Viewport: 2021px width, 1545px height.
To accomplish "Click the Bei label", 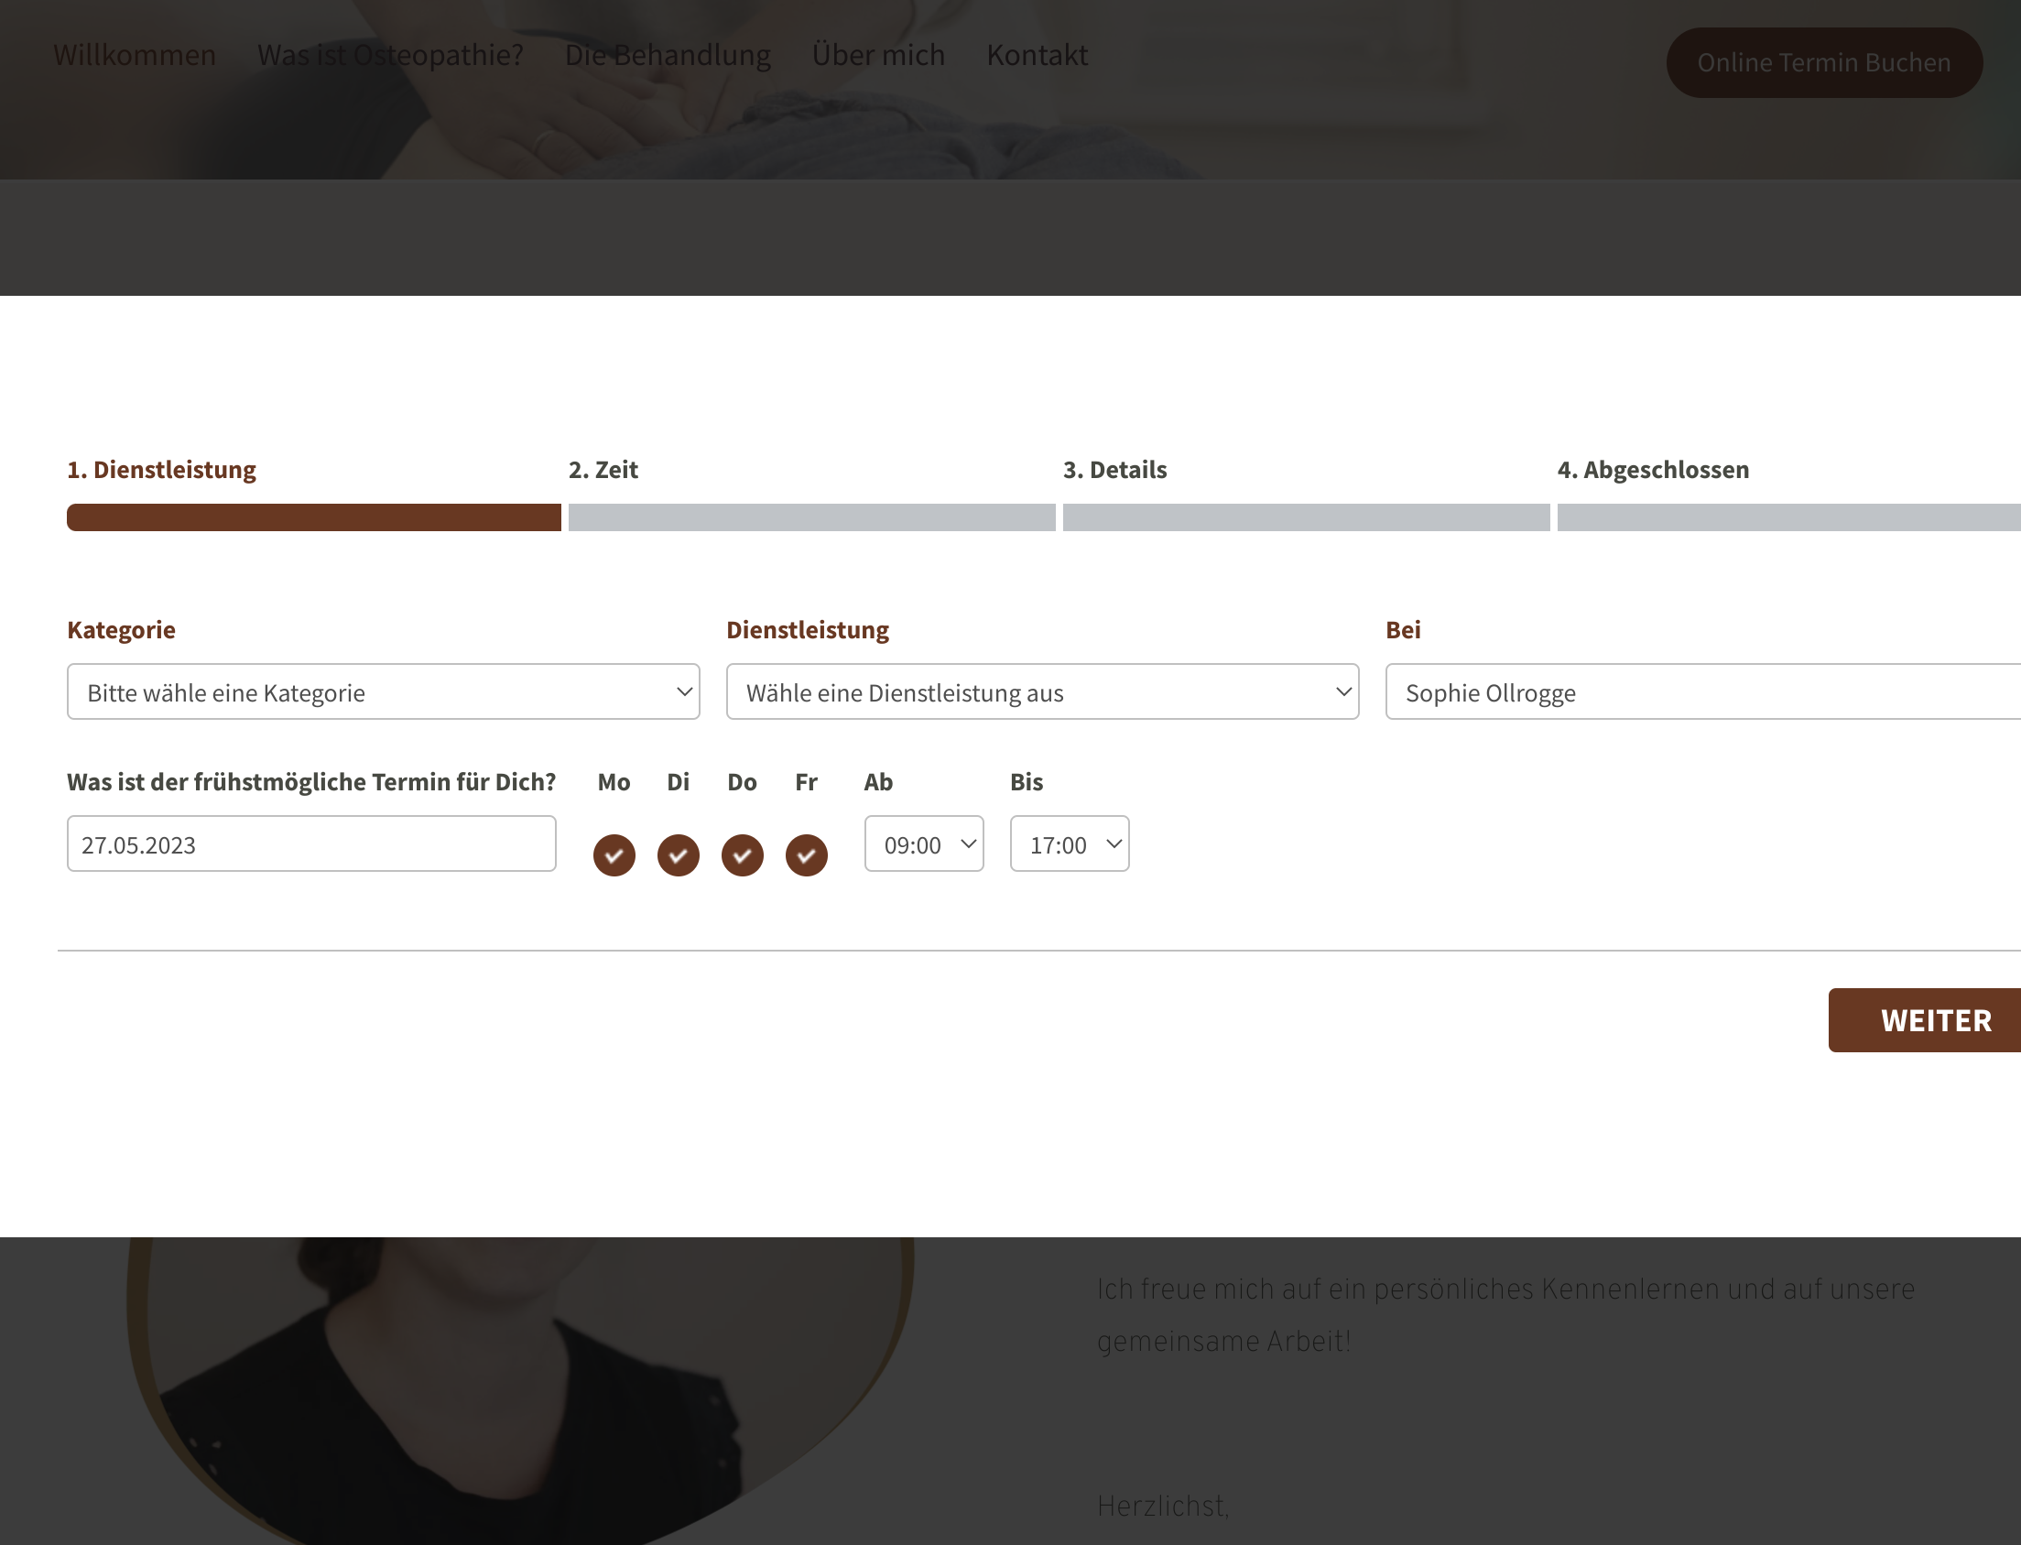I will click(1403, 630).
